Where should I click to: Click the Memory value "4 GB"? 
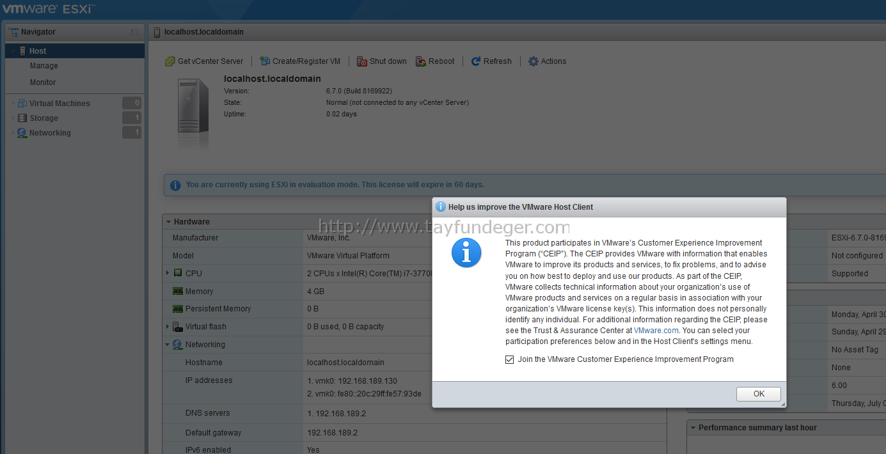(315, 292)
